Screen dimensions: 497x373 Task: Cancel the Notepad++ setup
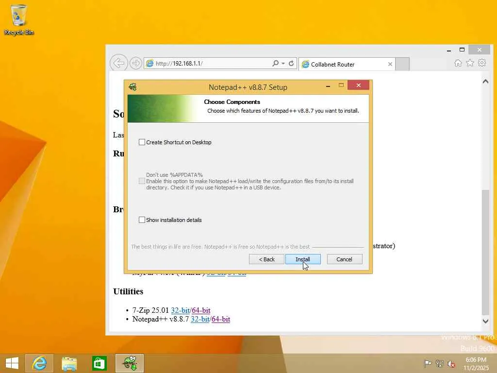pos(345,259)
